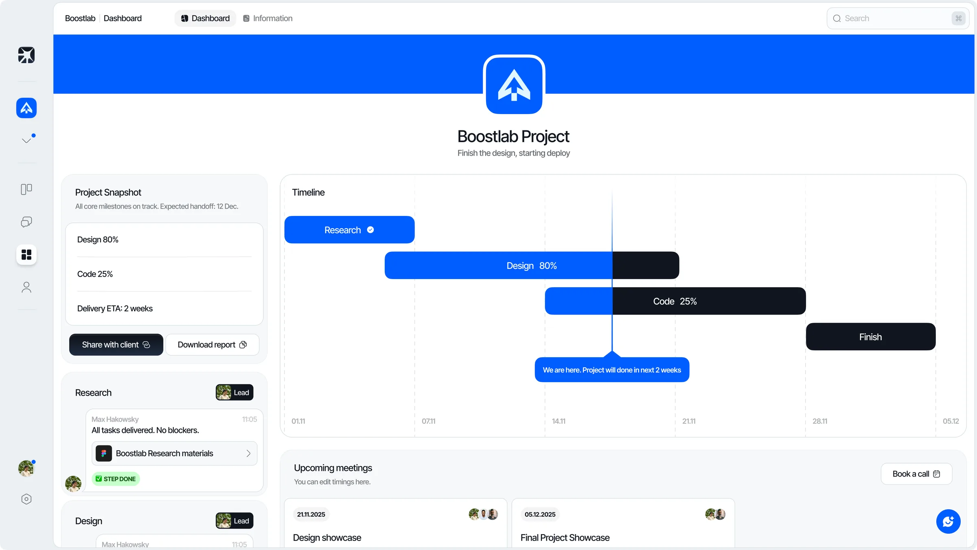Click 'Design 80%' in Project Snapshot
Image resolution: width=977 pixels, height=550 pixels.
click(x=98, y=240)
